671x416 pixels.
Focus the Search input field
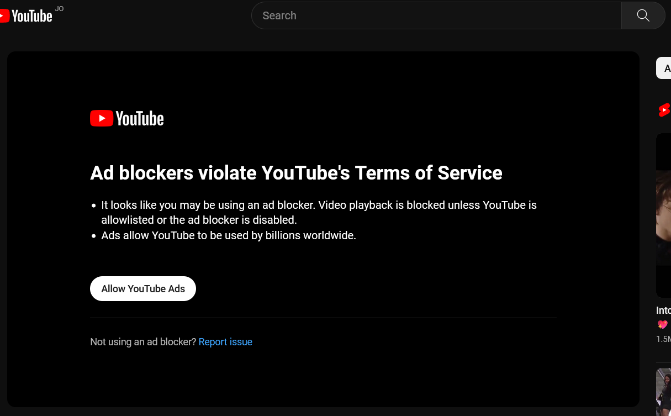tap(436, 15)
